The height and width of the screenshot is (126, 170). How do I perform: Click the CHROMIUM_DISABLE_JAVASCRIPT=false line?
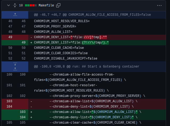pyautogui.click(x=65, y=58)
